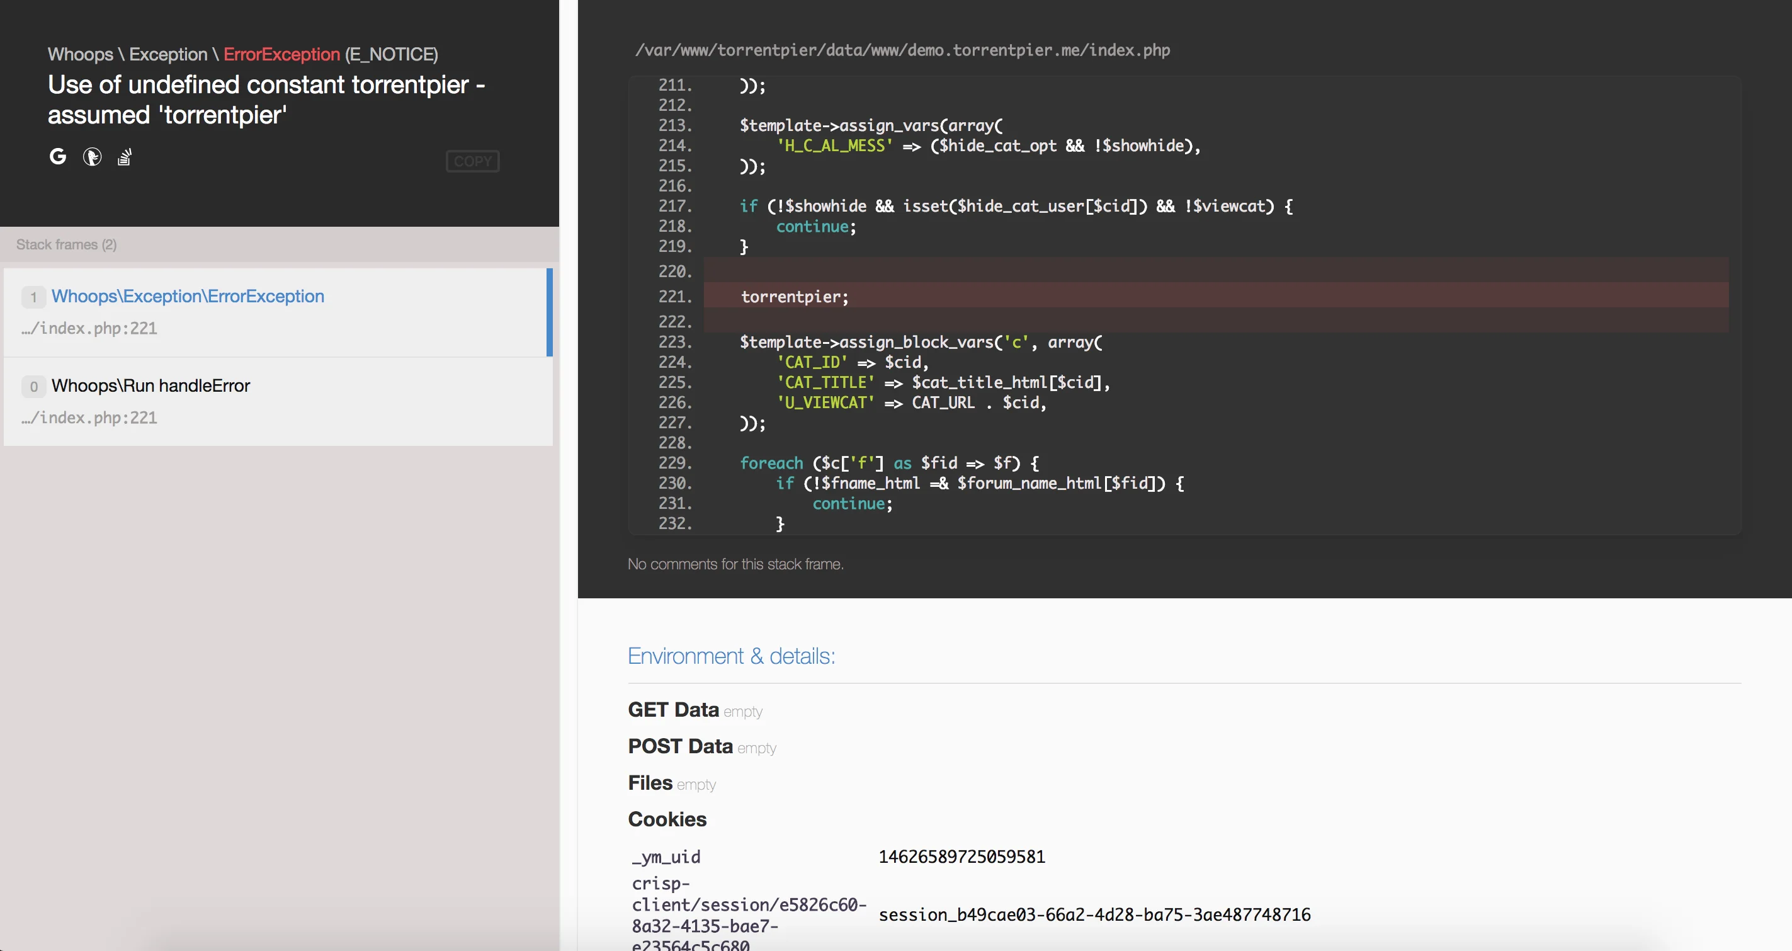Click the No comments for this frame text
This screenshot has height=951, width=1792.
(735, 564)
